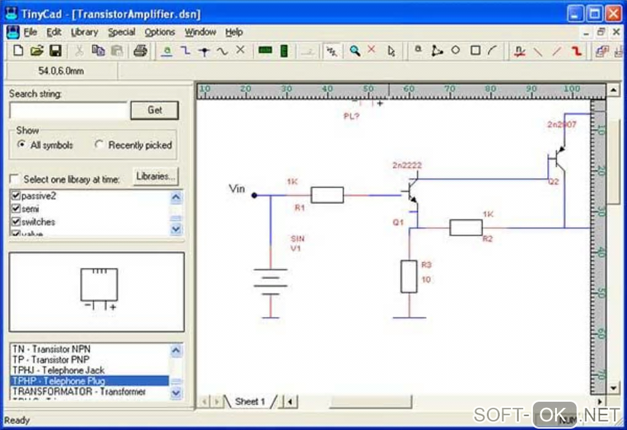The width and height of the screenshot is (627, 430).
Task: Click the TinyCad app icon in menu bar
Action: tap(13, 33)
